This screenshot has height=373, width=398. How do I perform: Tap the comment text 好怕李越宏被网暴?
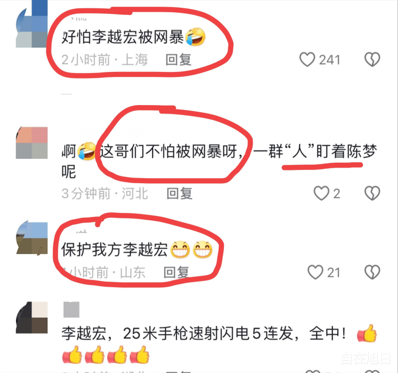tap(123, 37)
